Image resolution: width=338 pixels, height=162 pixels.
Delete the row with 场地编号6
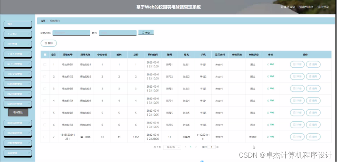[313, 125]
